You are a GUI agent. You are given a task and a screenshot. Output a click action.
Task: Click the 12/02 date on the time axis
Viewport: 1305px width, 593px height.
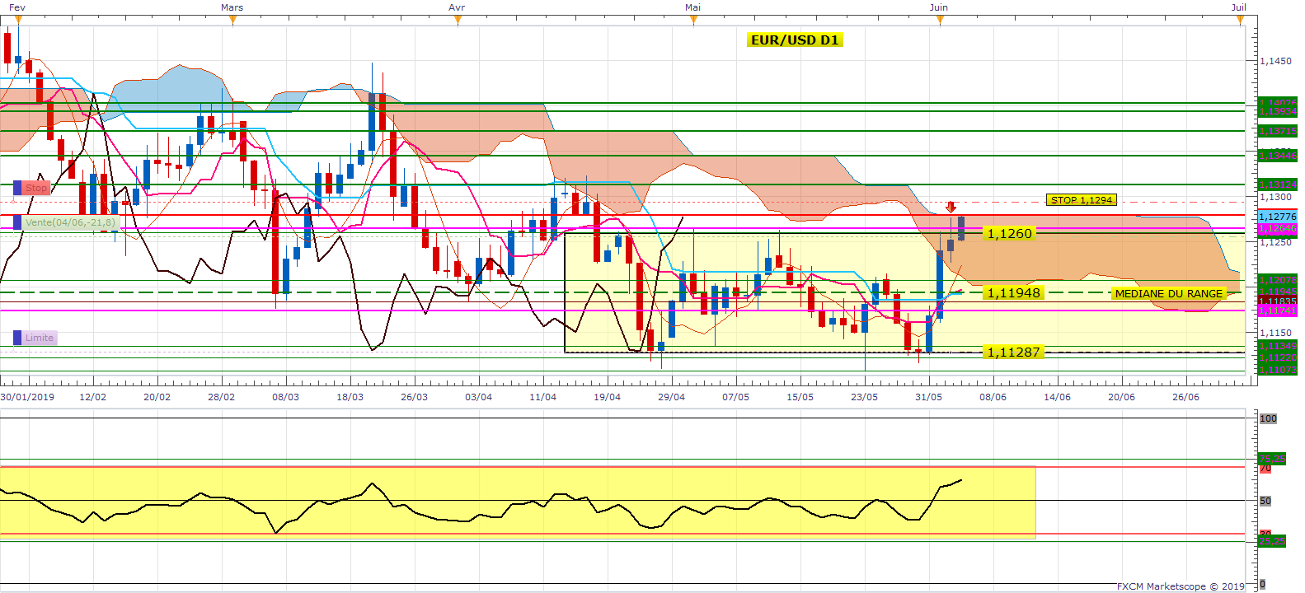pos(92,397)
